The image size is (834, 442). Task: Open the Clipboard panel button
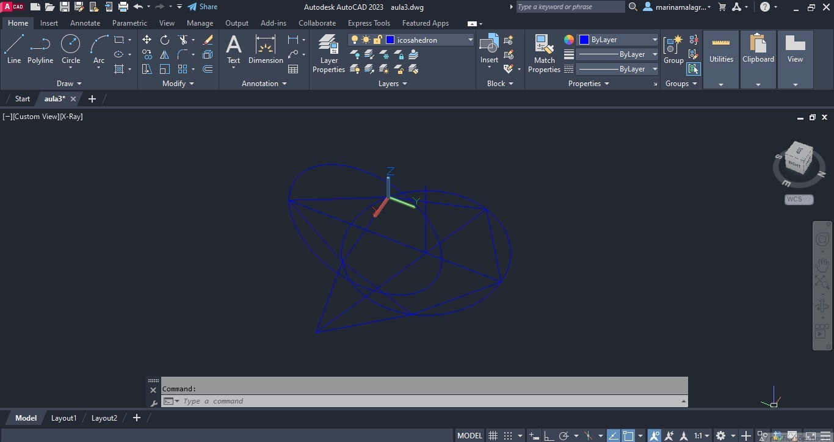(x=758, y=59)
